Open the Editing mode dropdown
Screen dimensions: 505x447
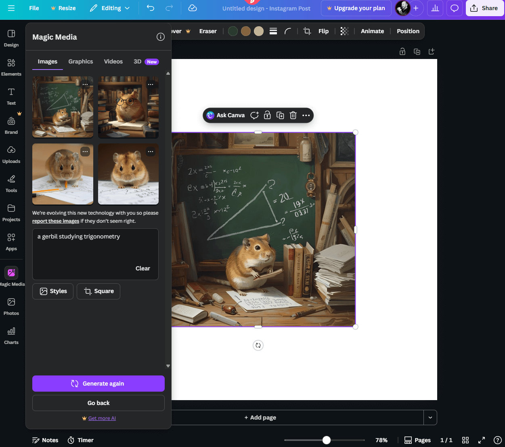tap(110, 8)
